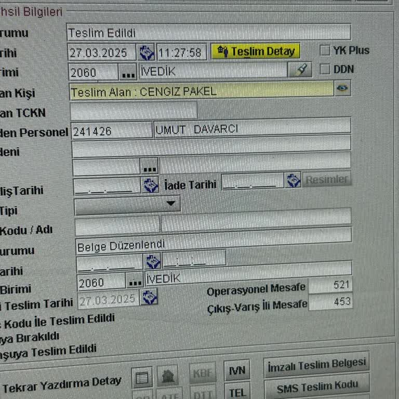This screenshot has height=399, width=399.
Task: Click the empty TCKN input field
Action: [x=134, y=110]
